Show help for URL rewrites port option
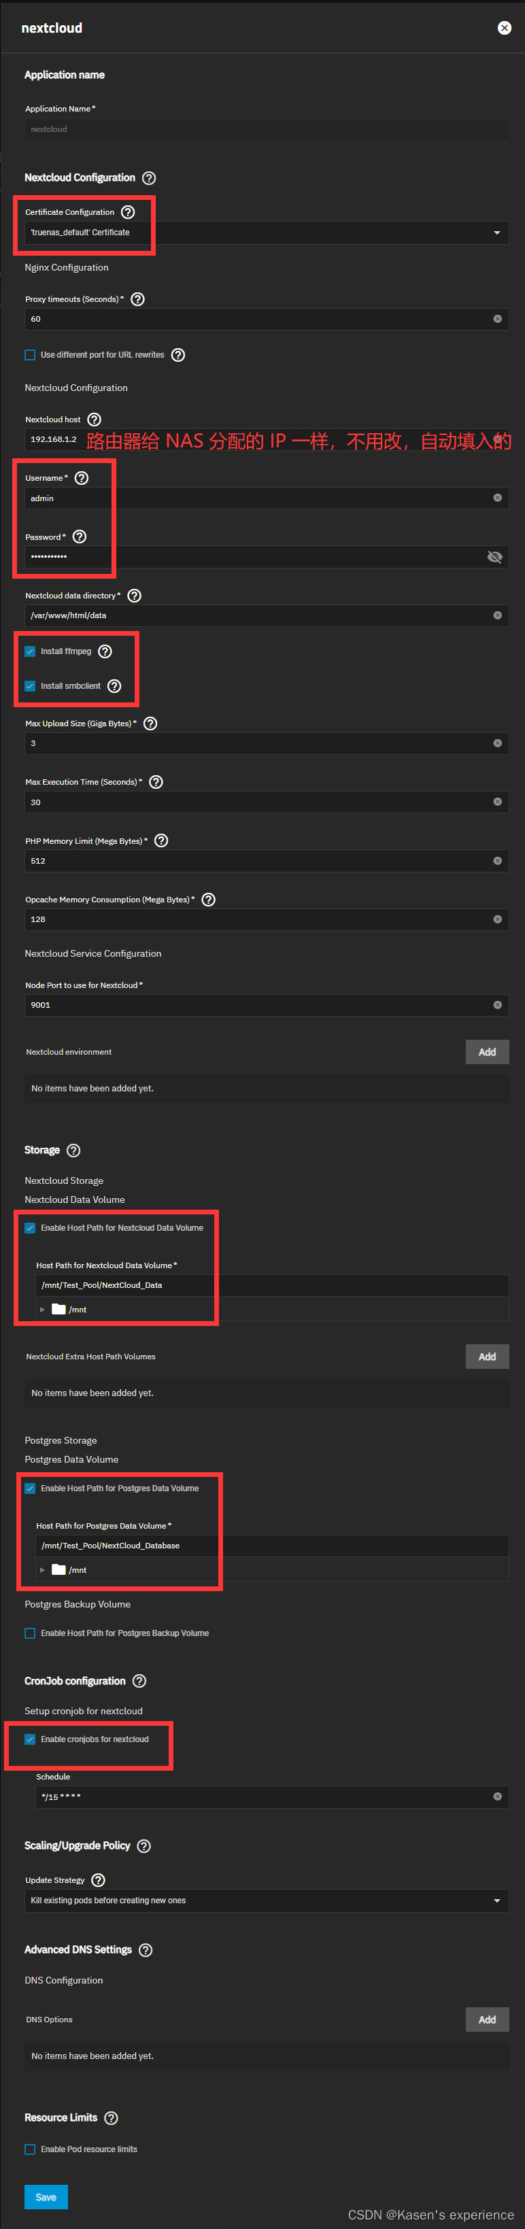The height and width of the screenshot is (2229, 525). [178, 355]
